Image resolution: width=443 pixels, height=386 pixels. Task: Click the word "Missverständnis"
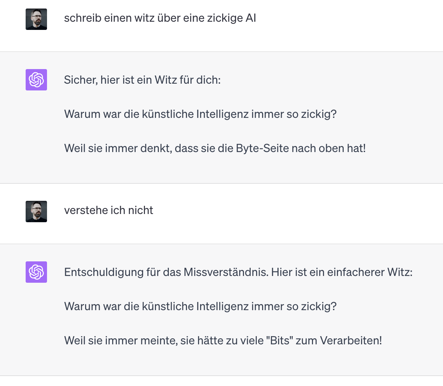point(225,272)
